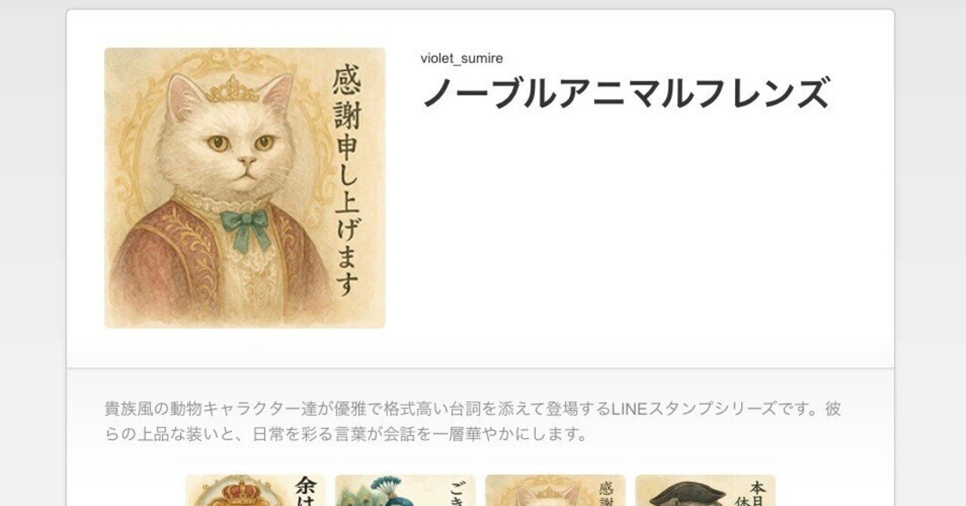Viewport: 966px width, 506px height.
Task: Click the ノーブルアニマルフレンズ title heading
Action: point(626,93)
